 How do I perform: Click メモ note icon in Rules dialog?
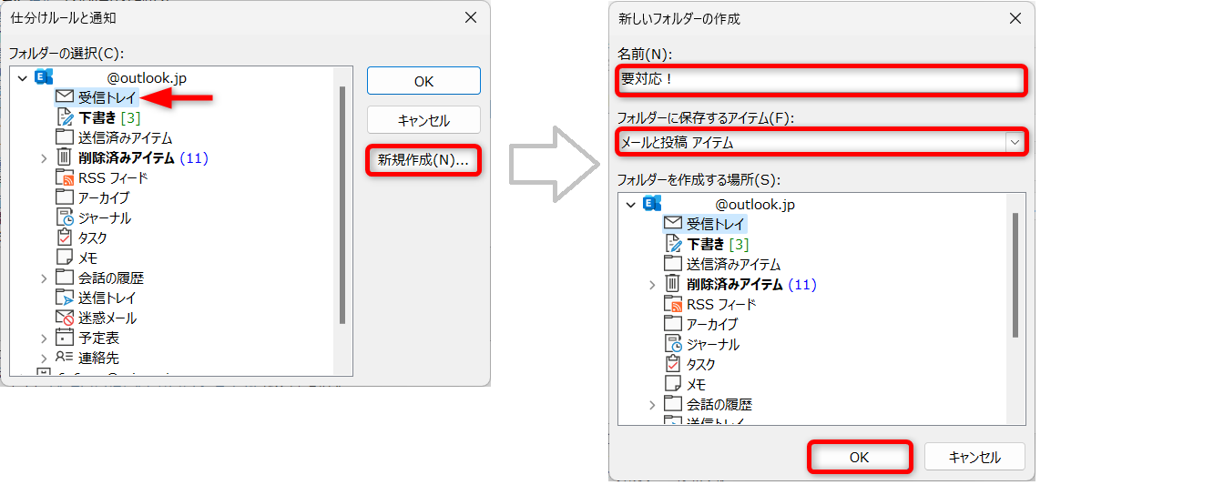click(x=64, y=258)
